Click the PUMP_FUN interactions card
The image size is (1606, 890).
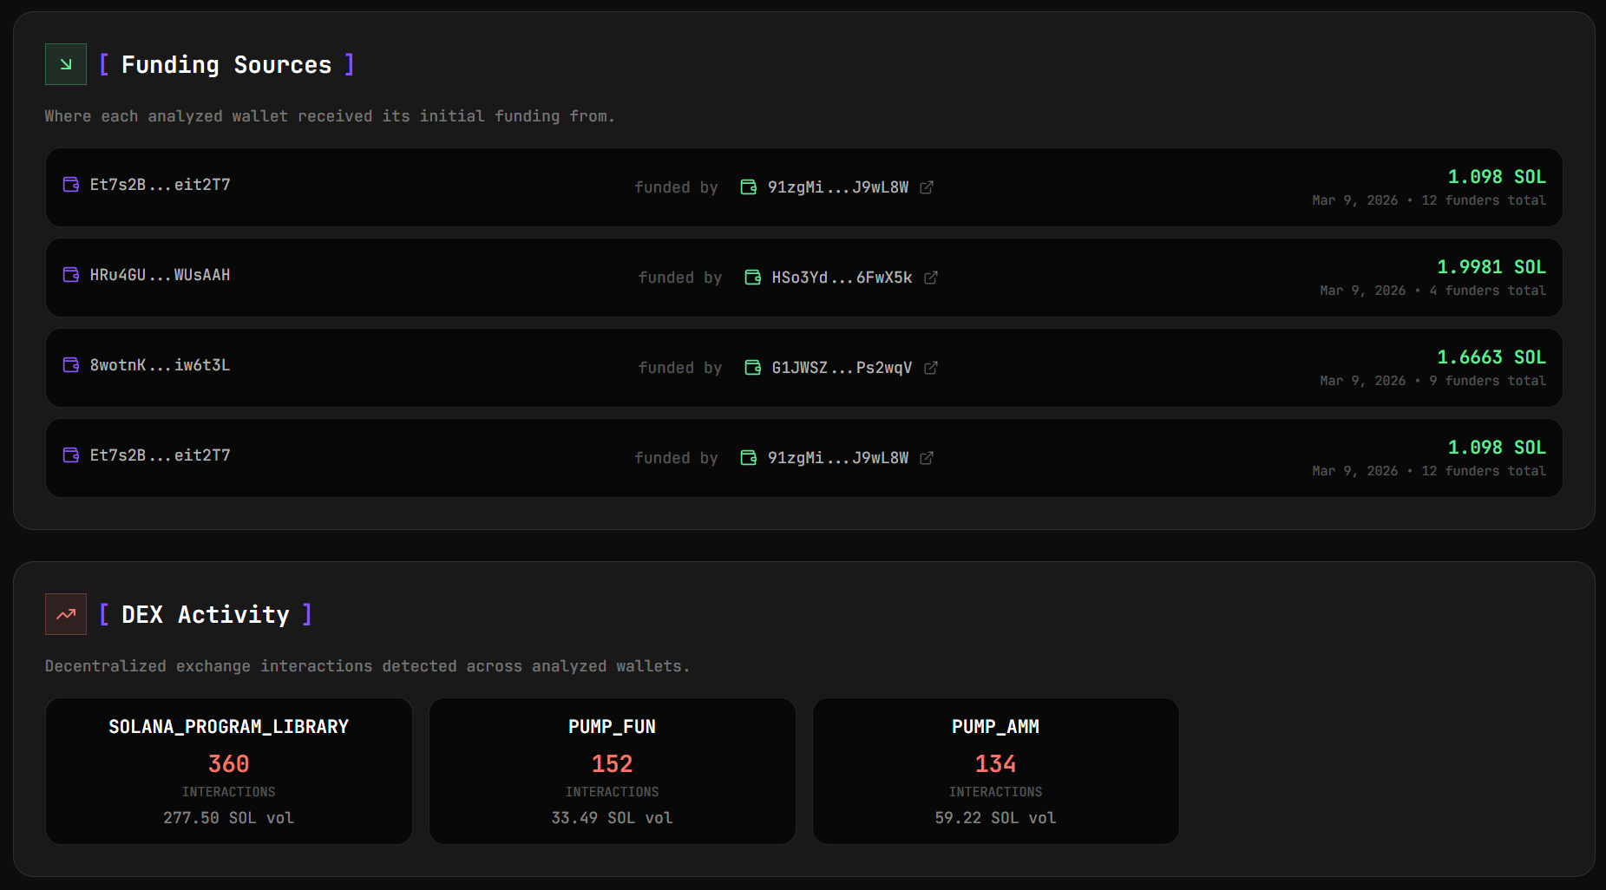tap(612, 771)
